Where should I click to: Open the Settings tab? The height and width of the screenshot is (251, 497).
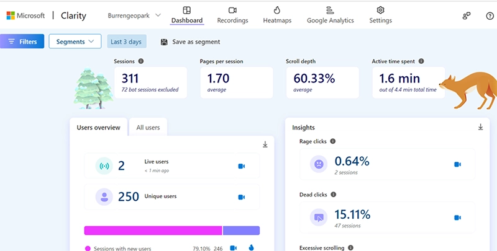(x=380, y=15)
